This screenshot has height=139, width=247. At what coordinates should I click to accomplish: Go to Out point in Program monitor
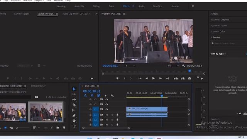pyautogui.click(x=167, y=78)
